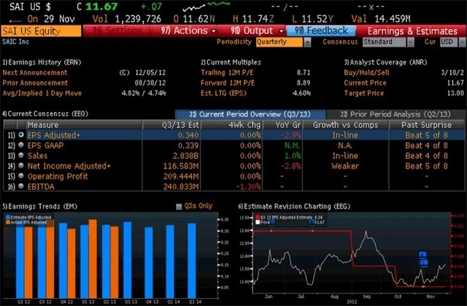Click the upper blue event marker on the revision chart
The width and height of the screenshot is (467, 306).
tap(422, 256)
